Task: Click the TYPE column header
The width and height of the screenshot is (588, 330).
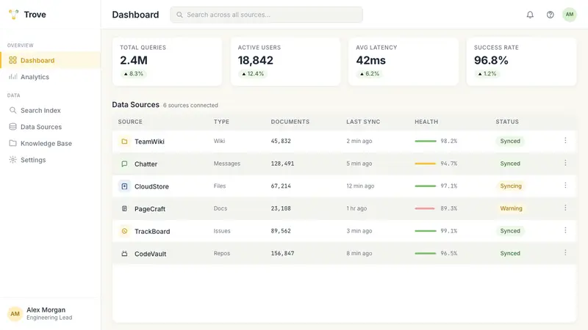Action: (x=221, y=122)
